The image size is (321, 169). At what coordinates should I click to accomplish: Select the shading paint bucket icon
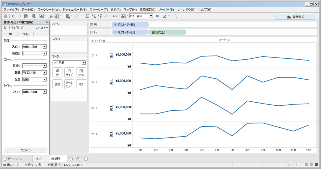pos(13,28)
